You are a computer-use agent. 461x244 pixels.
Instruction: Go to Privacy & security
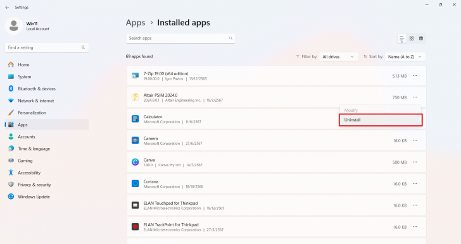47,185
